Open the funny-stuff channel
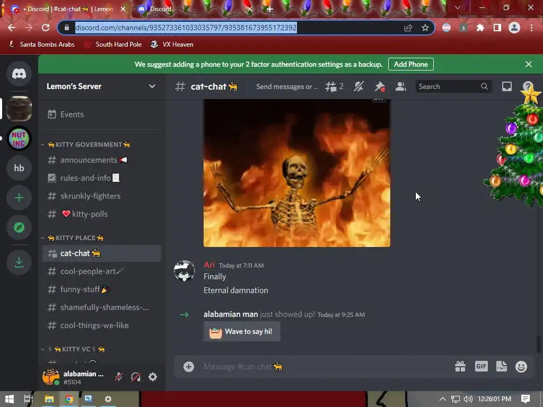Screen dimensions: 543x407 click(101, 289)
